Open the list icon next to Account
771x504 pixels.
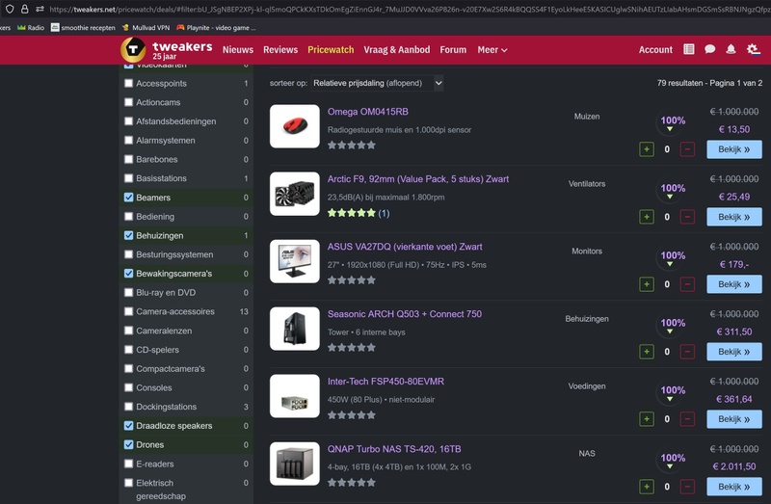[689, 49]
